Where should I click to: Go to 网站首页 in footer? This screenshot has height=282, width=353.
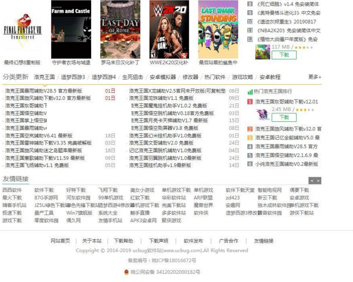click(x=60, y=241)
